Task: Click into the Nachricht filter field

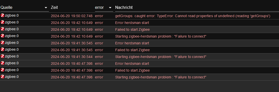Action: coord(197,8)
